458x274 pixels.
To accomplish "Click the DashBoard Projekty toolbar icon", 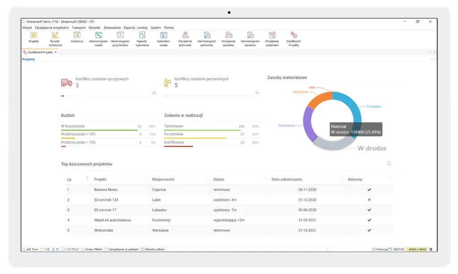I will 293,35.
